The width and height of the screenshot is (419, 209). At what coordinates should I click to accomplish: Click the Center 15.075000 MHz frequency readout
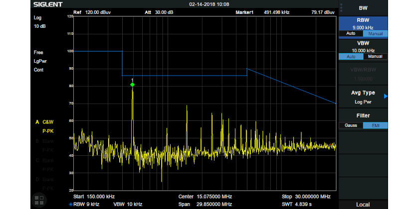[205, 197]
